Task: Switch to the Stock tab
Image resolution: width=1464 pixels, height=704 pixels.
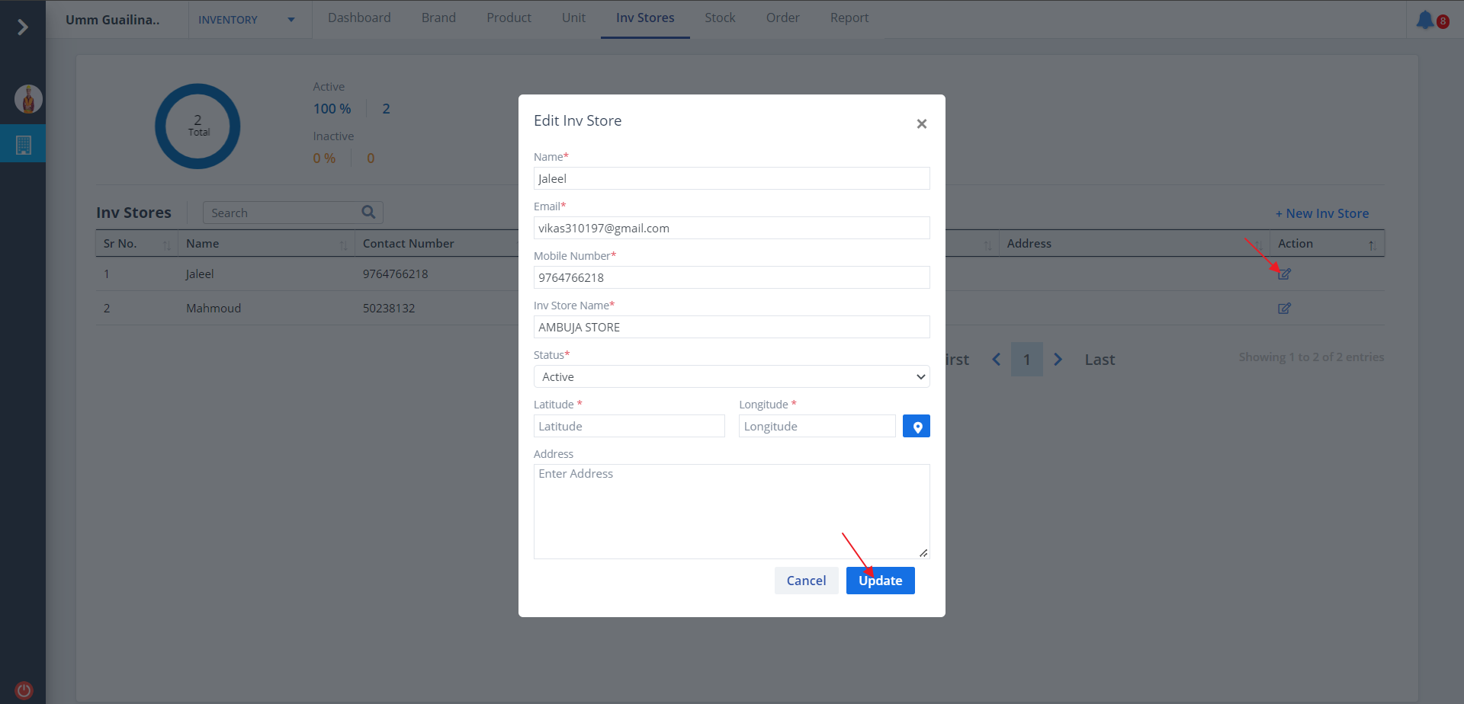Action: pyautogui.click(x=720, y=18)
